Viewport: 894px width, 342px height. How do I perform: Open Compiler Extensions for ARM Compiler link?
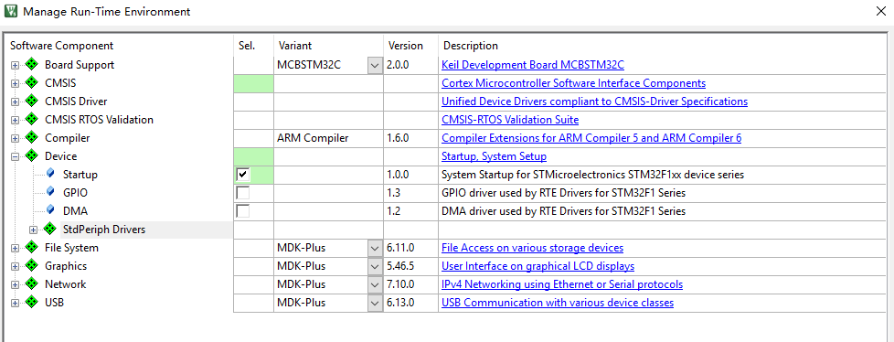[591, 138]
